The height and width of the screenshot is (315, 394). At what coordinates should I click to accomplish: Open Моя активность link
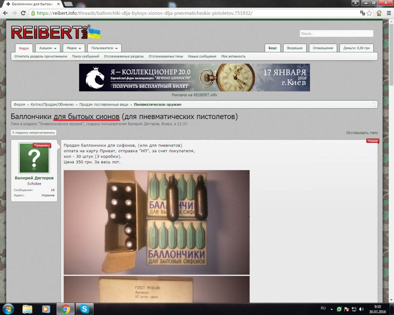(233, 56)
